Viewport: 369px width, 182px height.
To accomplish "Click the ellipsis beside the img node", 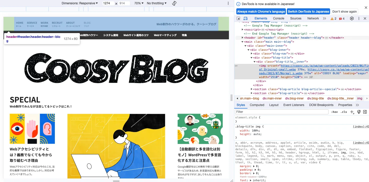I will [236, 66].
